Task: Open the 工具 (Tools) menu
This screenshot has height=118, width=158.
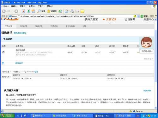Action: [41, 6]
